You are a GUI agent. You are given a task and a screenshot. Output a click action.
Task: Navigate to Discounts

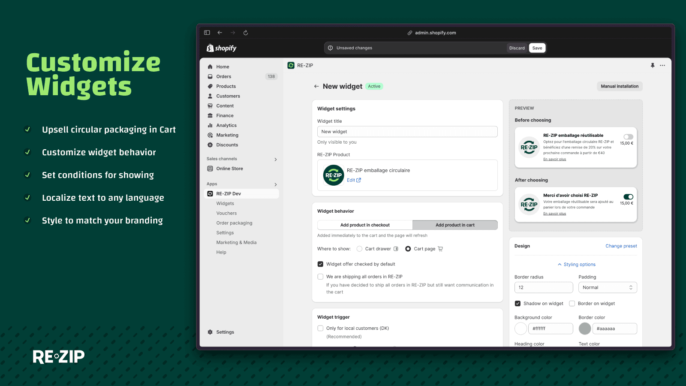[227, 145]
